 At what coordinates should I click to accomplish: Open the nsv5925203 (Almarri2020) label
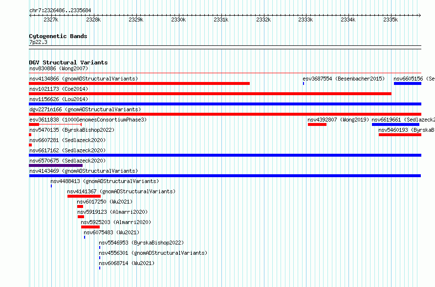tap(116, 222)
